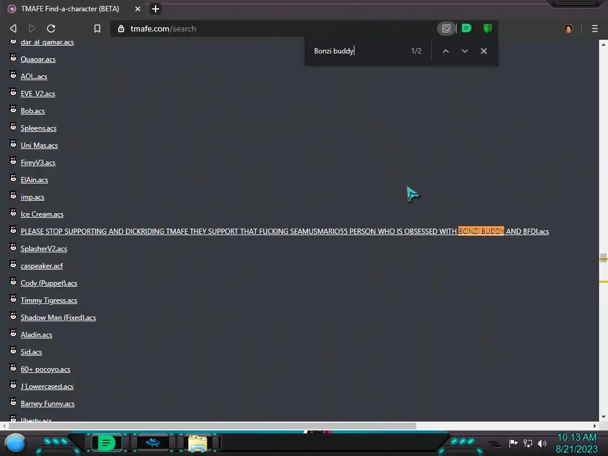
Task: Click the character icon beside caspeaker.acf
Action: pos(13,264)
